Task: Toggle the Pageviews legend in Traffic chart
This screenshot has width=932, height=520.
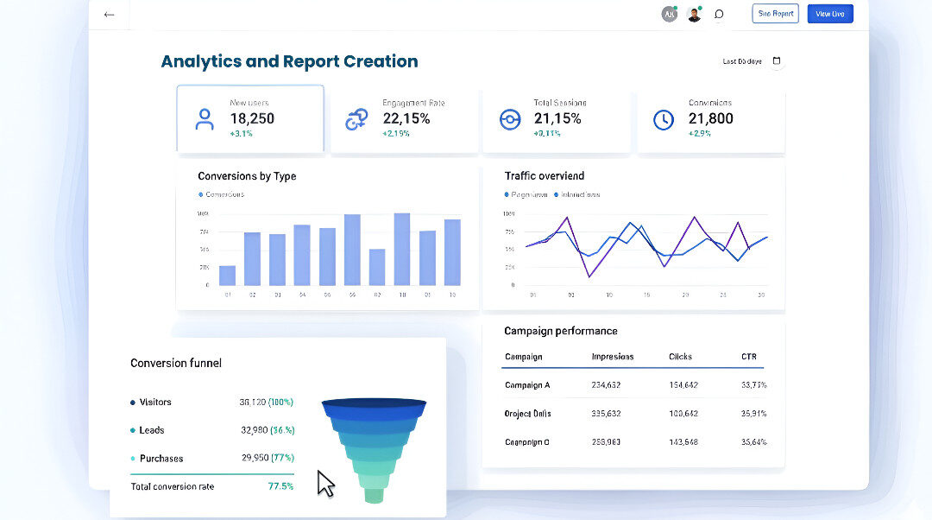Action: [507, 195]
